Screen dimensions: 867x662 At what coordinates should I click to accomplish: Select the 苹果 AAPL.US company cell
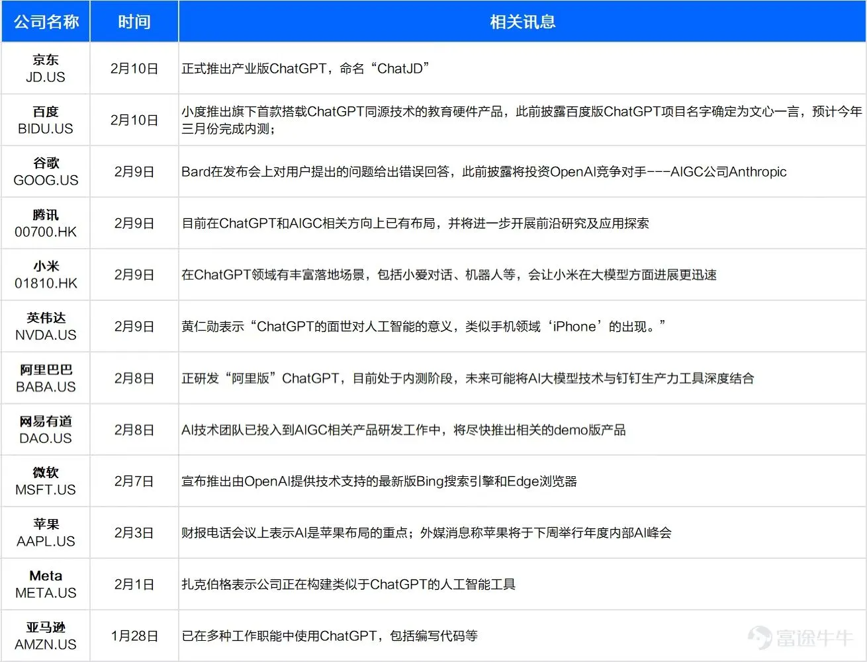point(46,533)
